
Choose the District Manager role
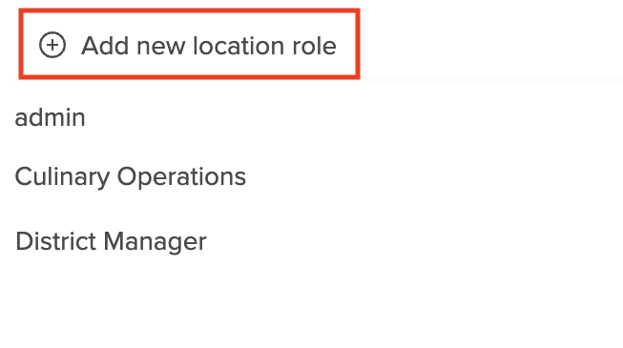pyautogui.click(x=111, y=241)
